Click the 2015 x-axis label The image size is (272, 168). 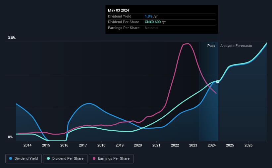point(46,145)
